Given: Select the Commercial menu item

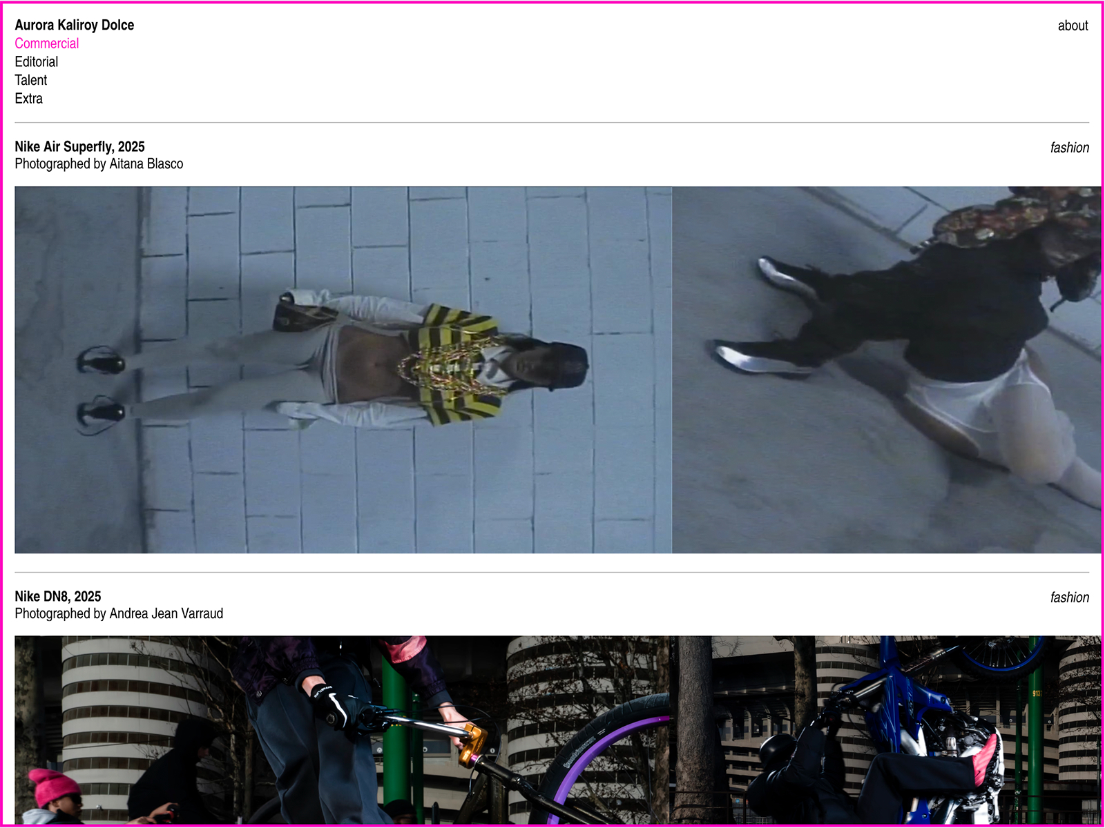Looking at the screenshot, I should 47,43.
